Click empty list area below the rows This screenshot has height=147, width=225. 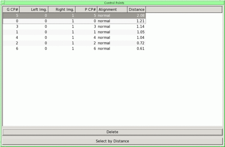pos(112,87)
